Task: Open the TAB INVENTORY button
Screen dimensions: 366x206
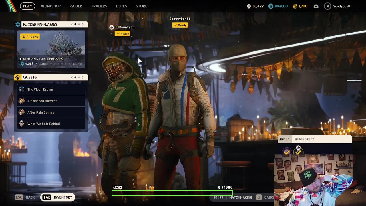Action: (x=58, y=197)
